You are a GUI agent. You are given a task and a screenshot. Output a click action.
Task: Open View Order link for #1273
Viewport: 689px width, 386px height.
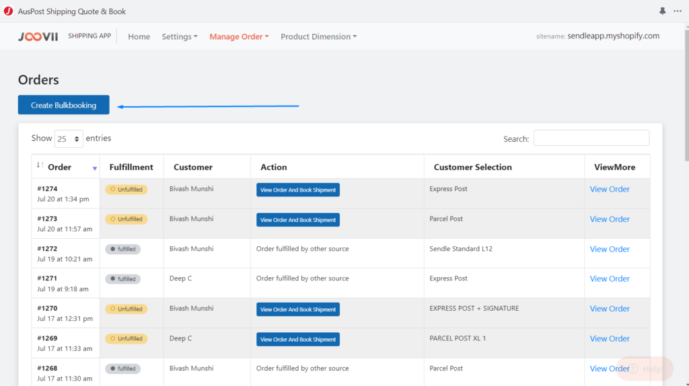click(x=610, y=219)
